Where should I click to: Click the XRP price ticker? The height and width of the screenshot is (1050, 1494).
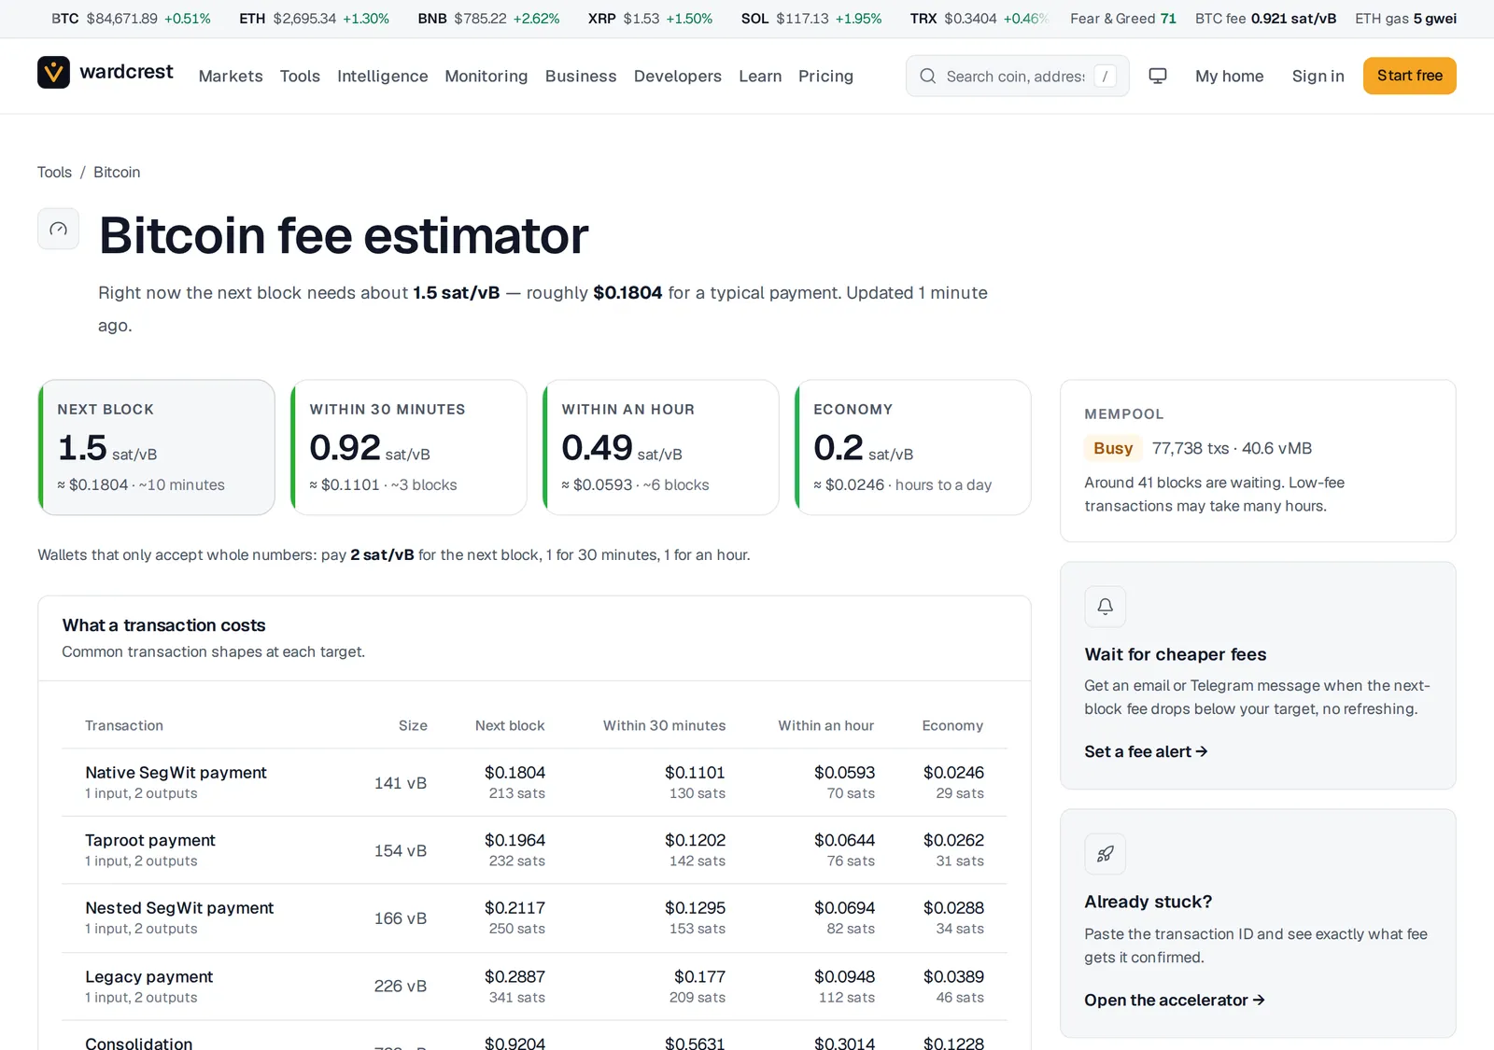(x=650, y=19)
